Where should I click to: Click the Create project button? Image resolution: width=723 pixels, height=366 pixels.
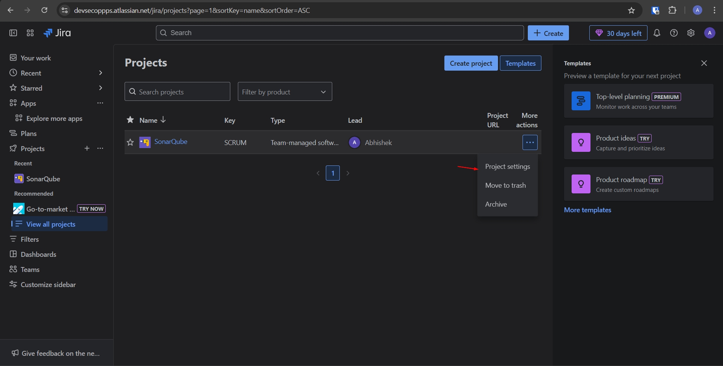tap(471, 63)
